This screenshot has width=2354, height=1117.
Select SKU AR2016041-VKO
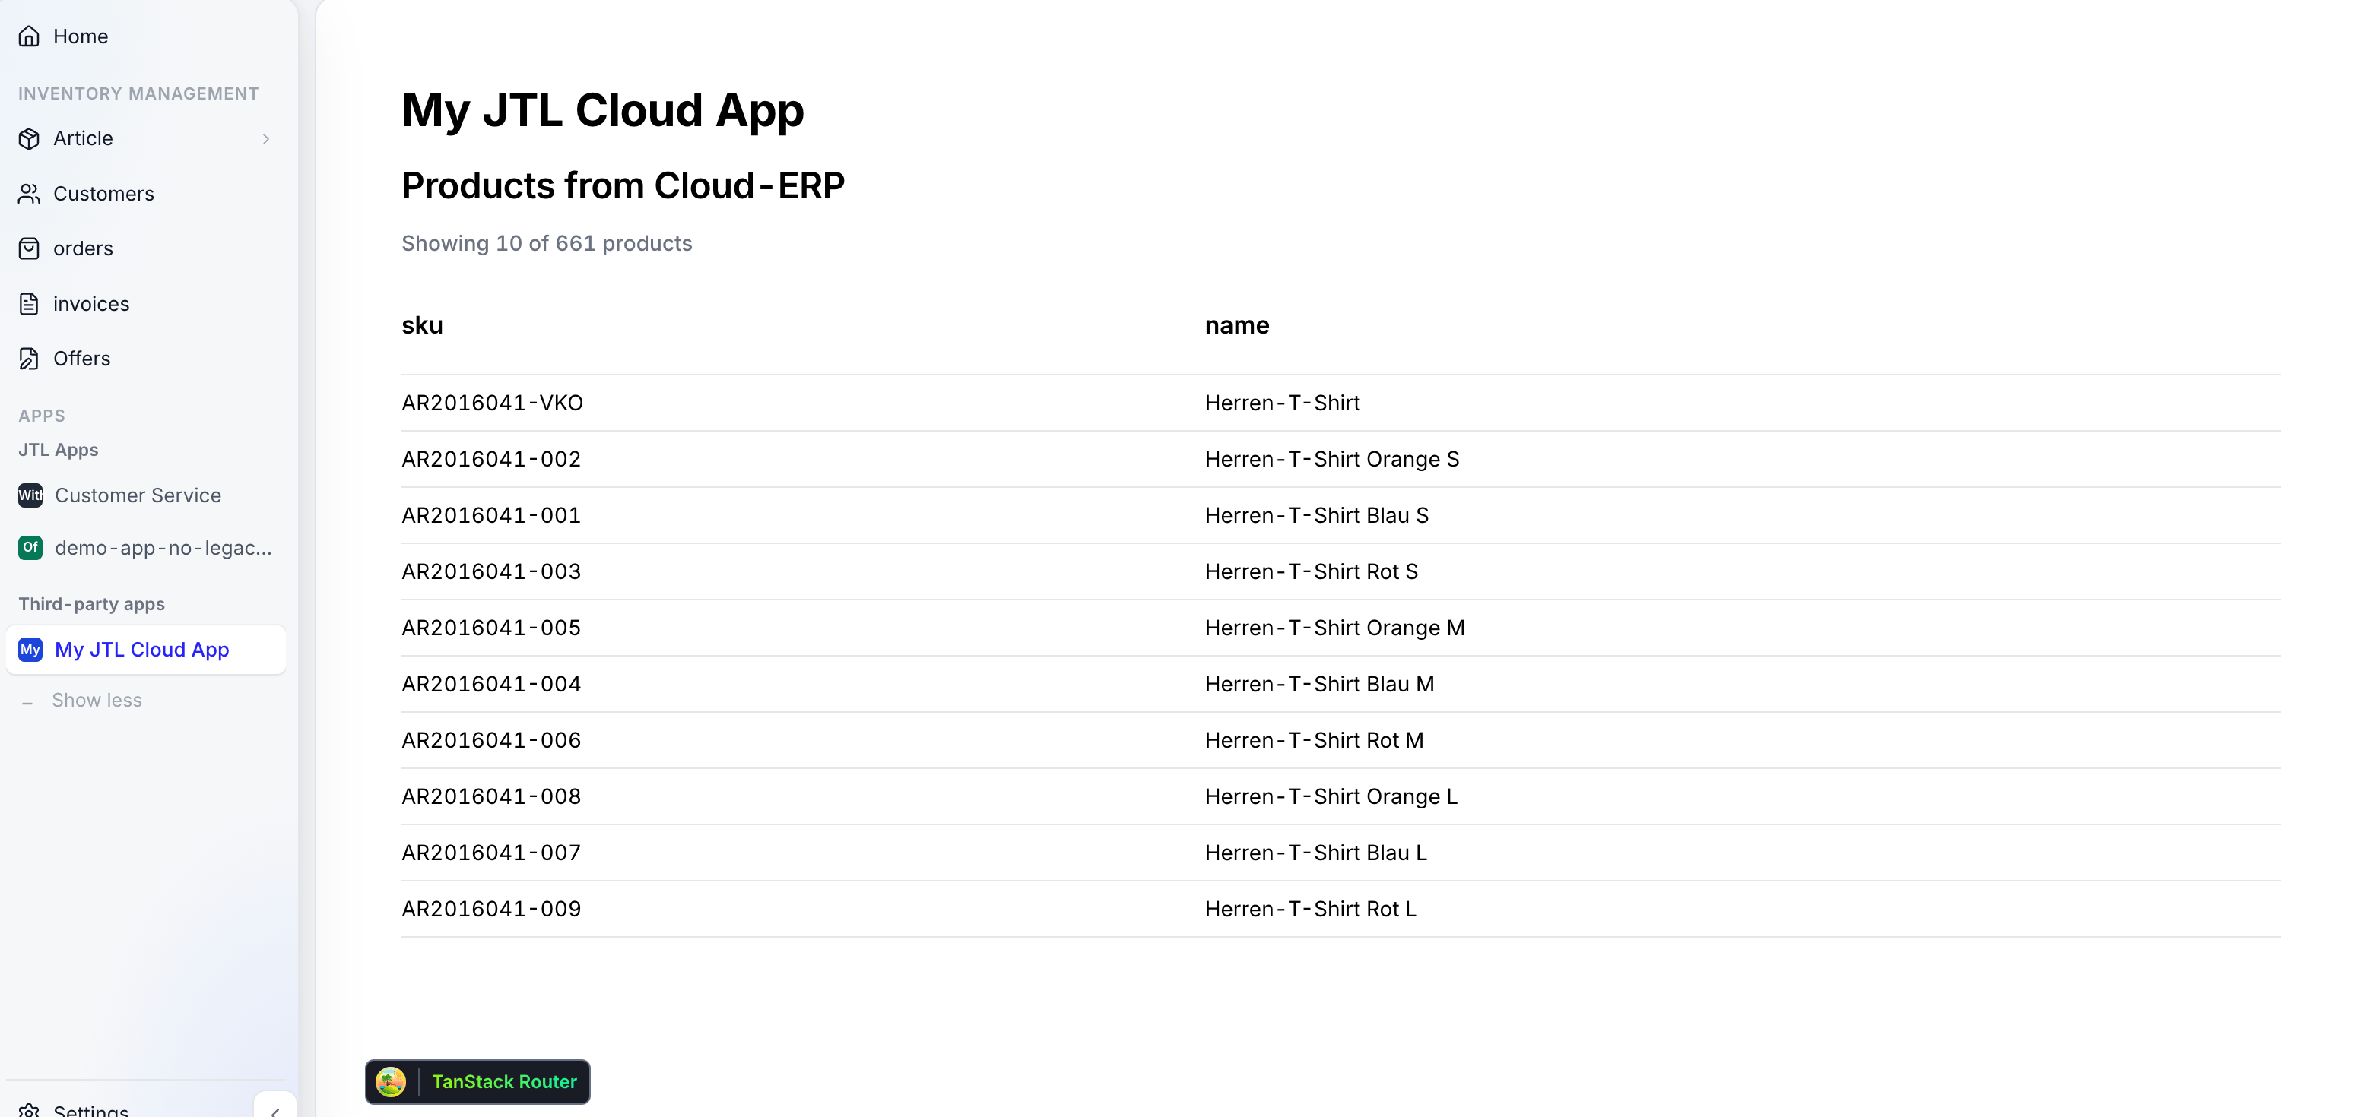493,403
